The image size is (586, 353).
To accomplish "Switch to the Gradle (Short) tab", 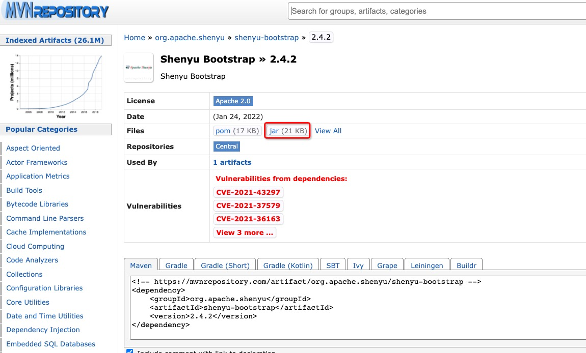I will pyautogui.click(x=225, y=266).
